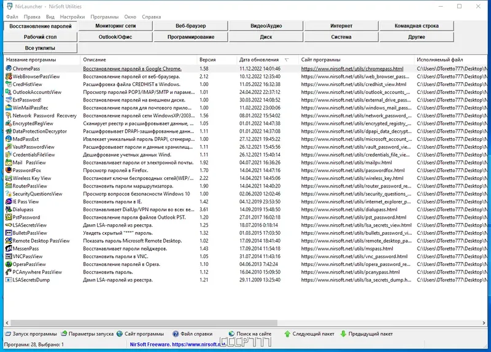Click the Remote Desktop PassView icon
This screenshot has height=352, width=491.
tap(9, 241)
